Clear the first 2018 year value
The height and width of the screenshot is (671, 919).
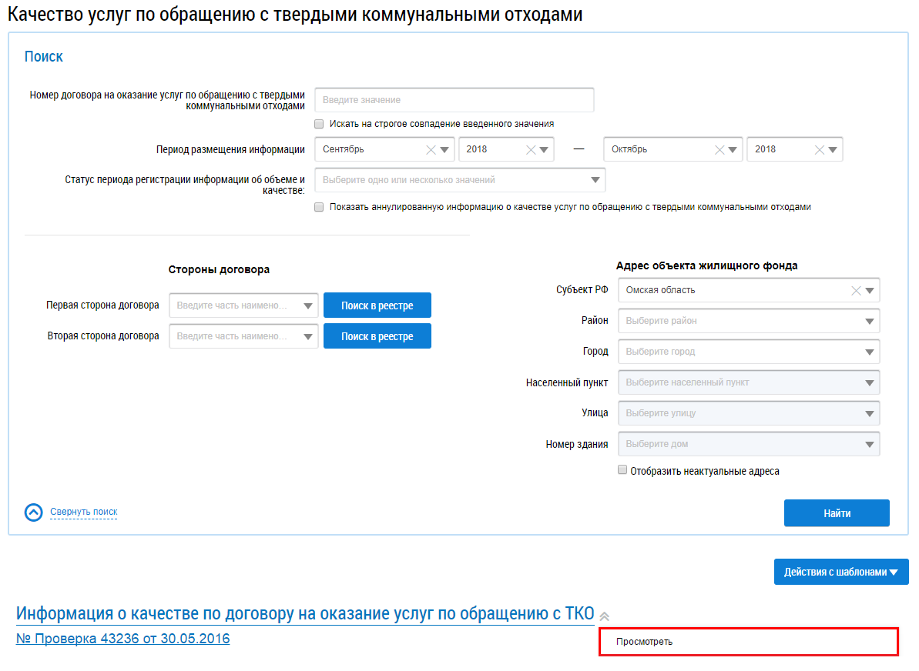[x=530, y=150]
